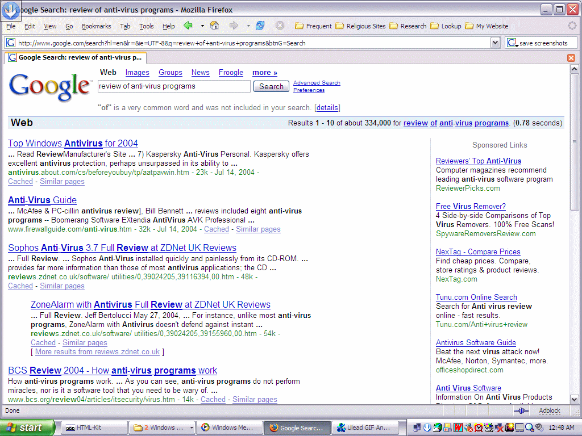Click the Messenger buddy tray icon

coord(468,427)
